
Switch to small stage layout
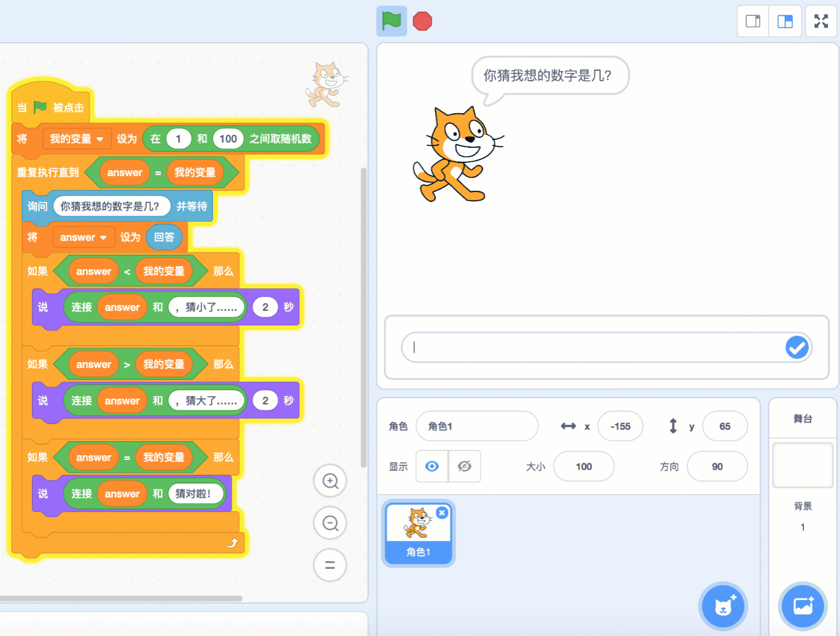pos(753,21)
